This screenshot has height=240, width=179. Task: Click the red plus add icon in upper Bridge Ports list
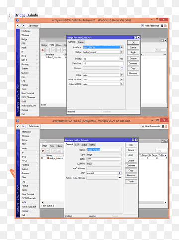(43, 50)
